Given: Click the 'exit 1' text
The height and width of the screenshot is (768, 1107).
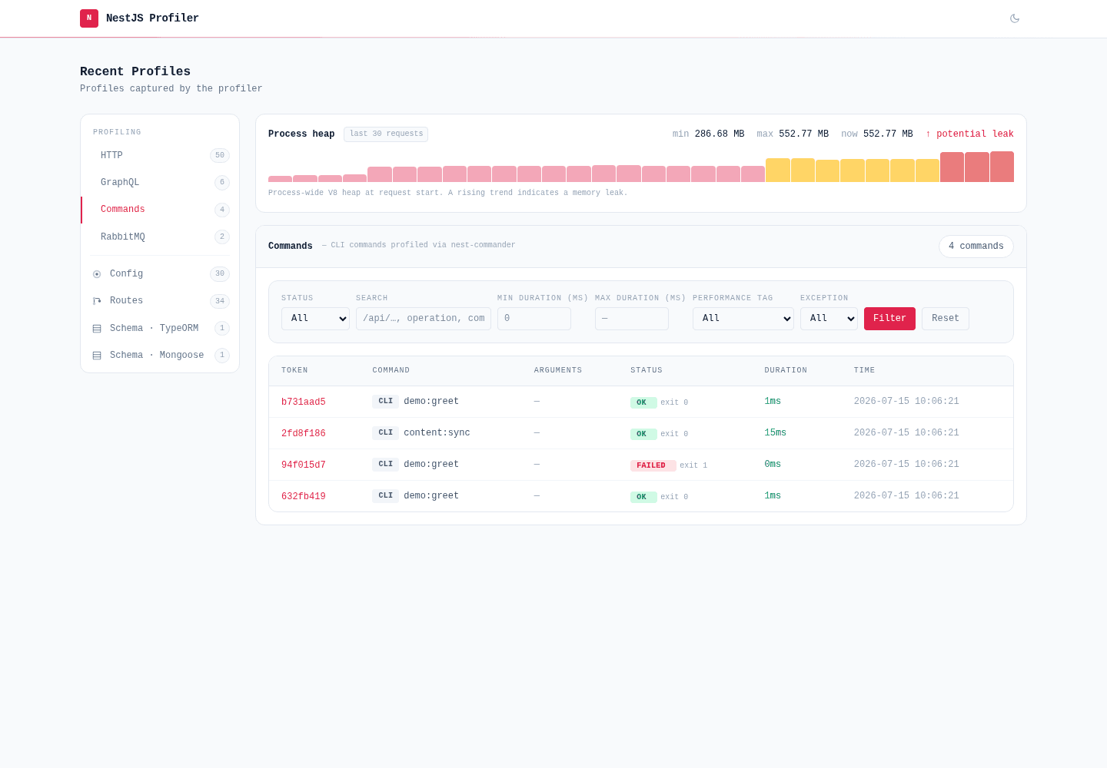Looking at the screenshot, I should tap(693, 465).
